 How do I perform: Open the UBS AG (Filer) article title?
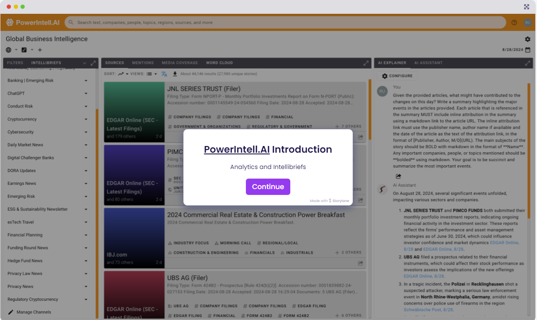pyautogui.click(x=187, y=278)
